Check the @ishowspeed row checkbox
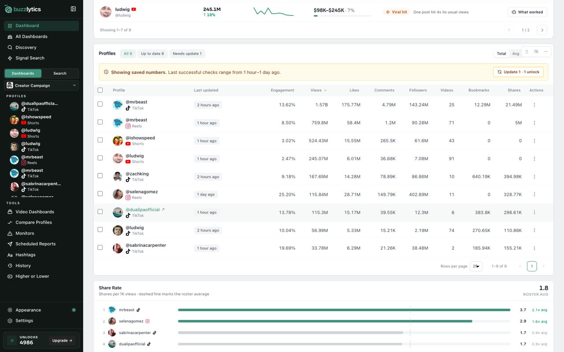The width and height of the screenshot is (564, 352). [x=100, y=140]
